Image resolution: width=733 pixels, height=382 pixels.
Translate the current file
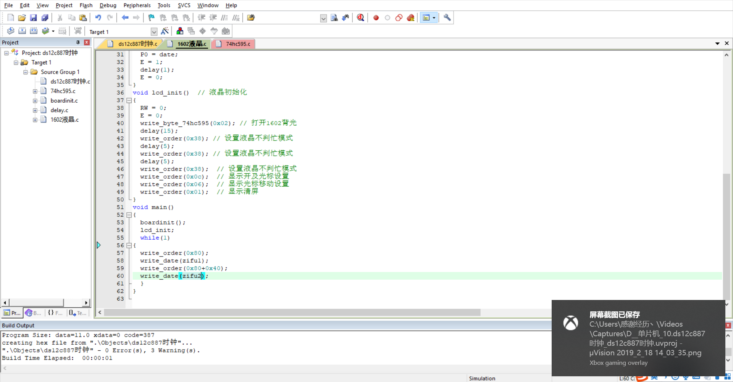pos(11,31)
